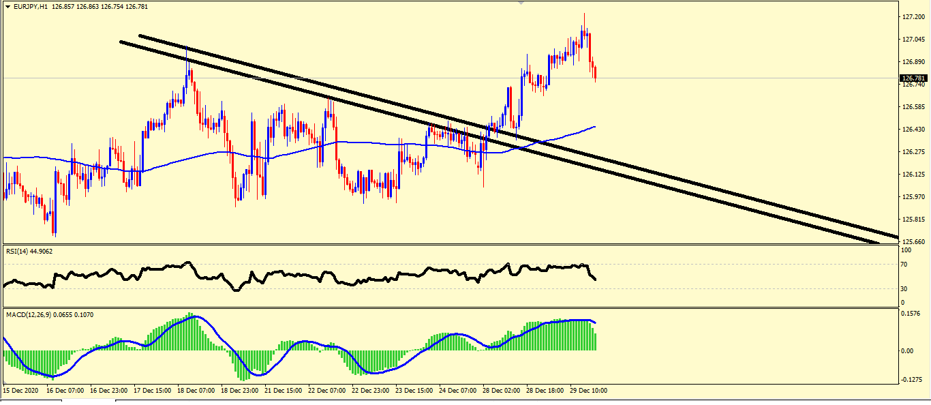The width and height of the screenshot is (931, 405).
Task: Click the 21 Dec 15:00 time label
Action: tap(284, 391)
